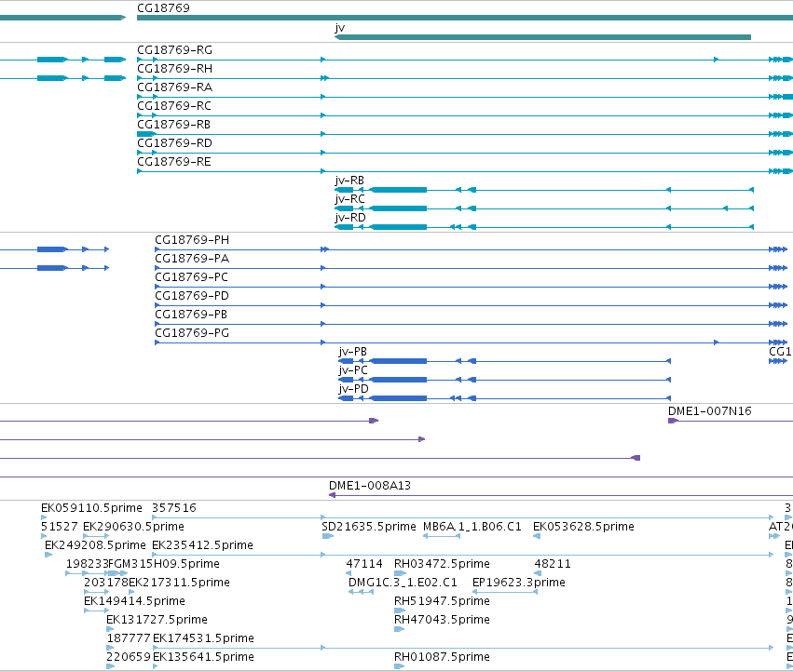Select EST label RH01087.5prime

pyautogui.click(x=442, y=657)
